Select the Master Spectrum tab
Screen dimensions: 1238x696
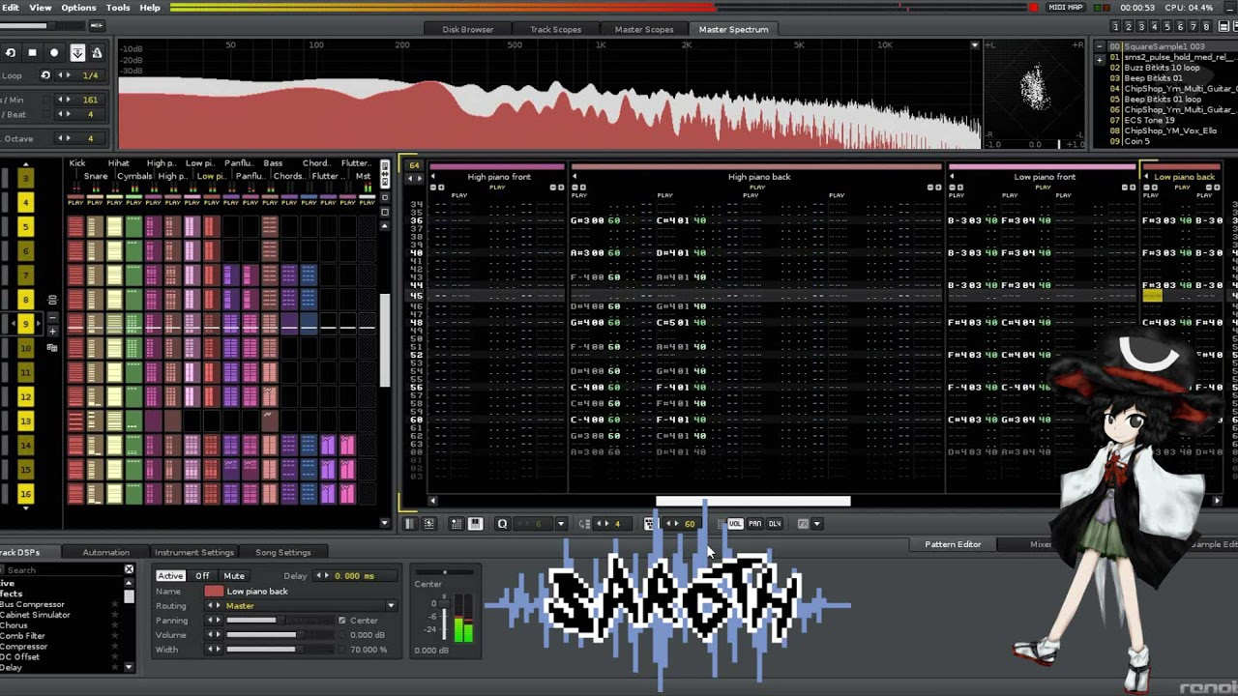733,29
